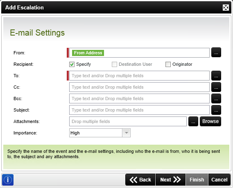233x188 pixels.
Task: Click Browse for attachments
Action: (x=210, y=121)
